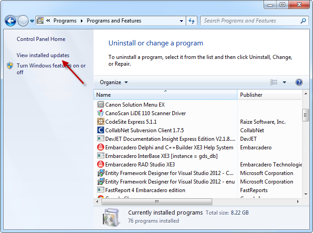Click the change view icon
The width and height of the screenshot is (313, 233).
(274, 82)
